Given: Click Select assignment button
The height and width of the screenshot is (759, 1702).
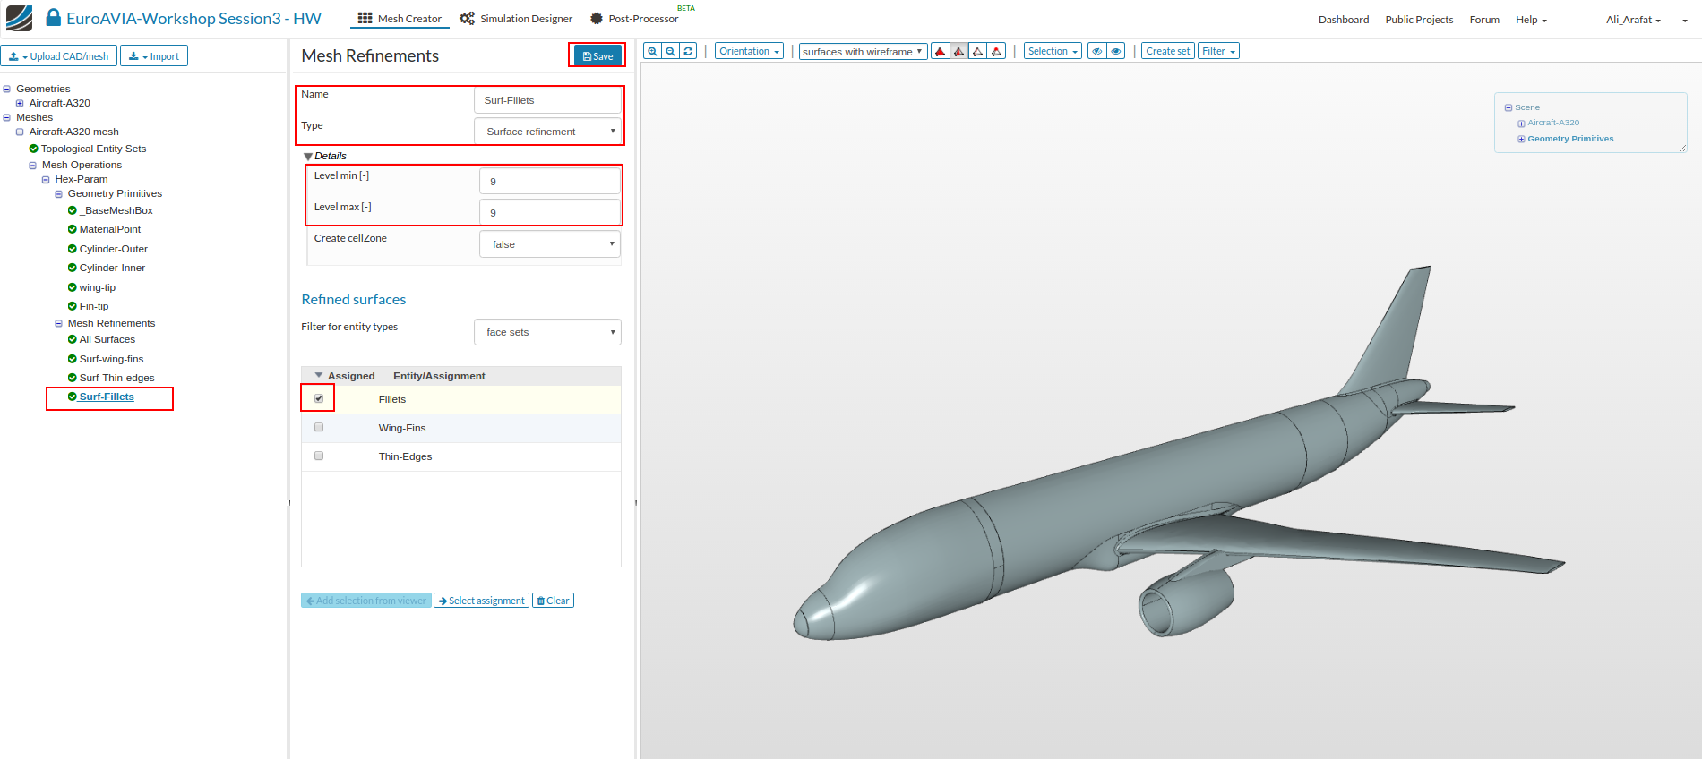Looking at the screenshot, I should (x=481, y=601).
